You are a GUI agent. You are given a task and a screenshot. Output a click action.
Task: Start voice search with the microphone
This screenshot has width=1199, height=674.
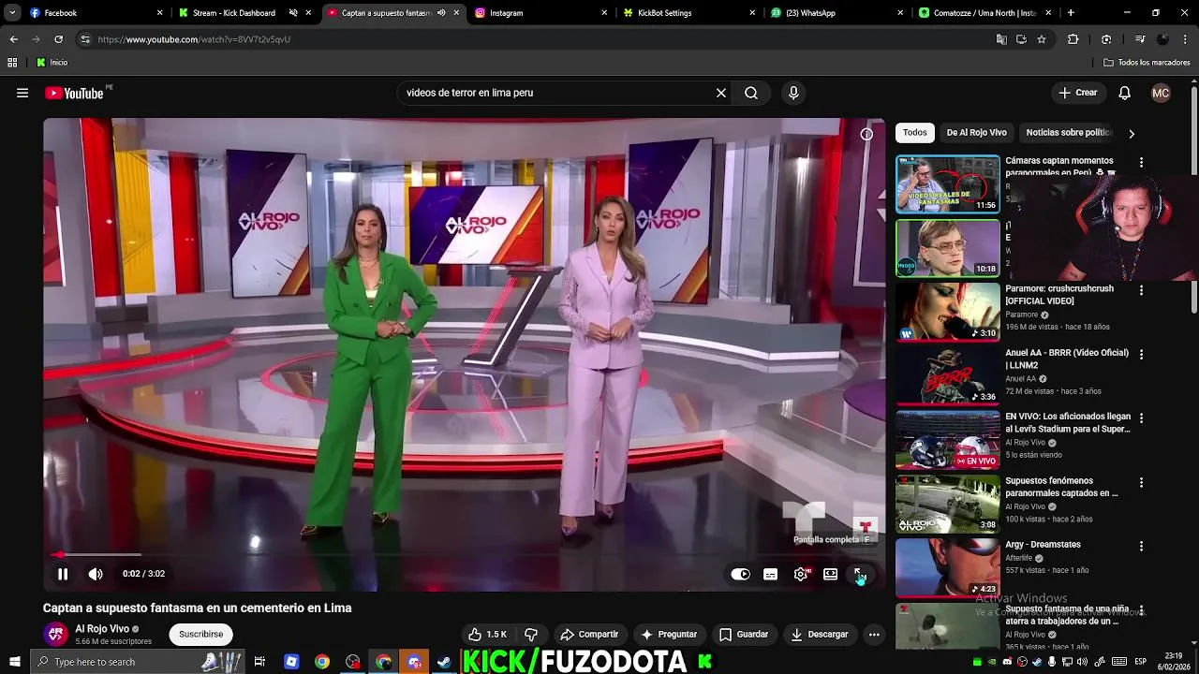tap(793, 93)
